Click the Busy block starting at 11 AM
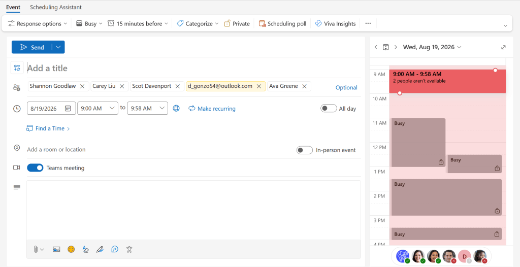The image size is (520, 267). [418, 143]
